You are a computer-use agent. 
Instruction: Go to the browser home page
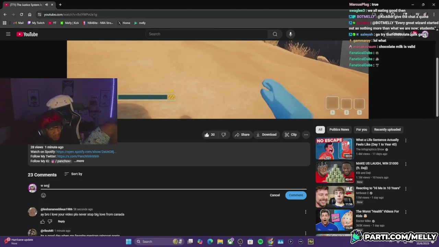coord(29,14)
